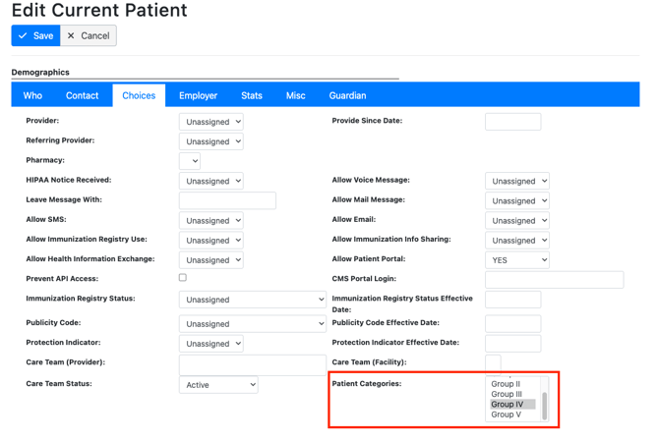
Task: Open the Contact tab
Action: (x=82, y=95)
